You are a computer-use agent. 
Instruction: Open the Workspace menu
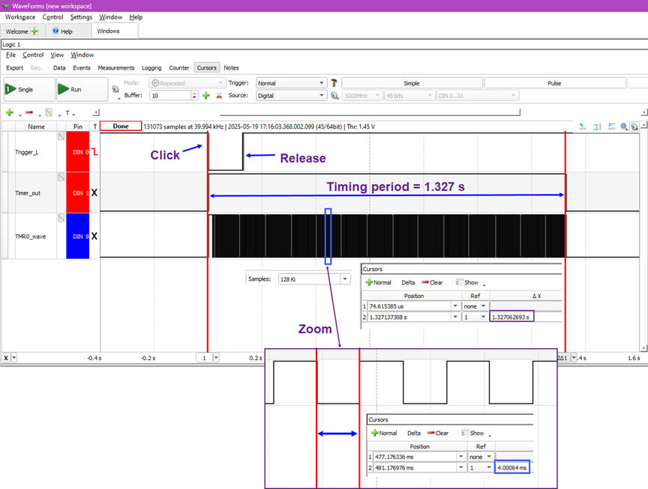[20, 16]
